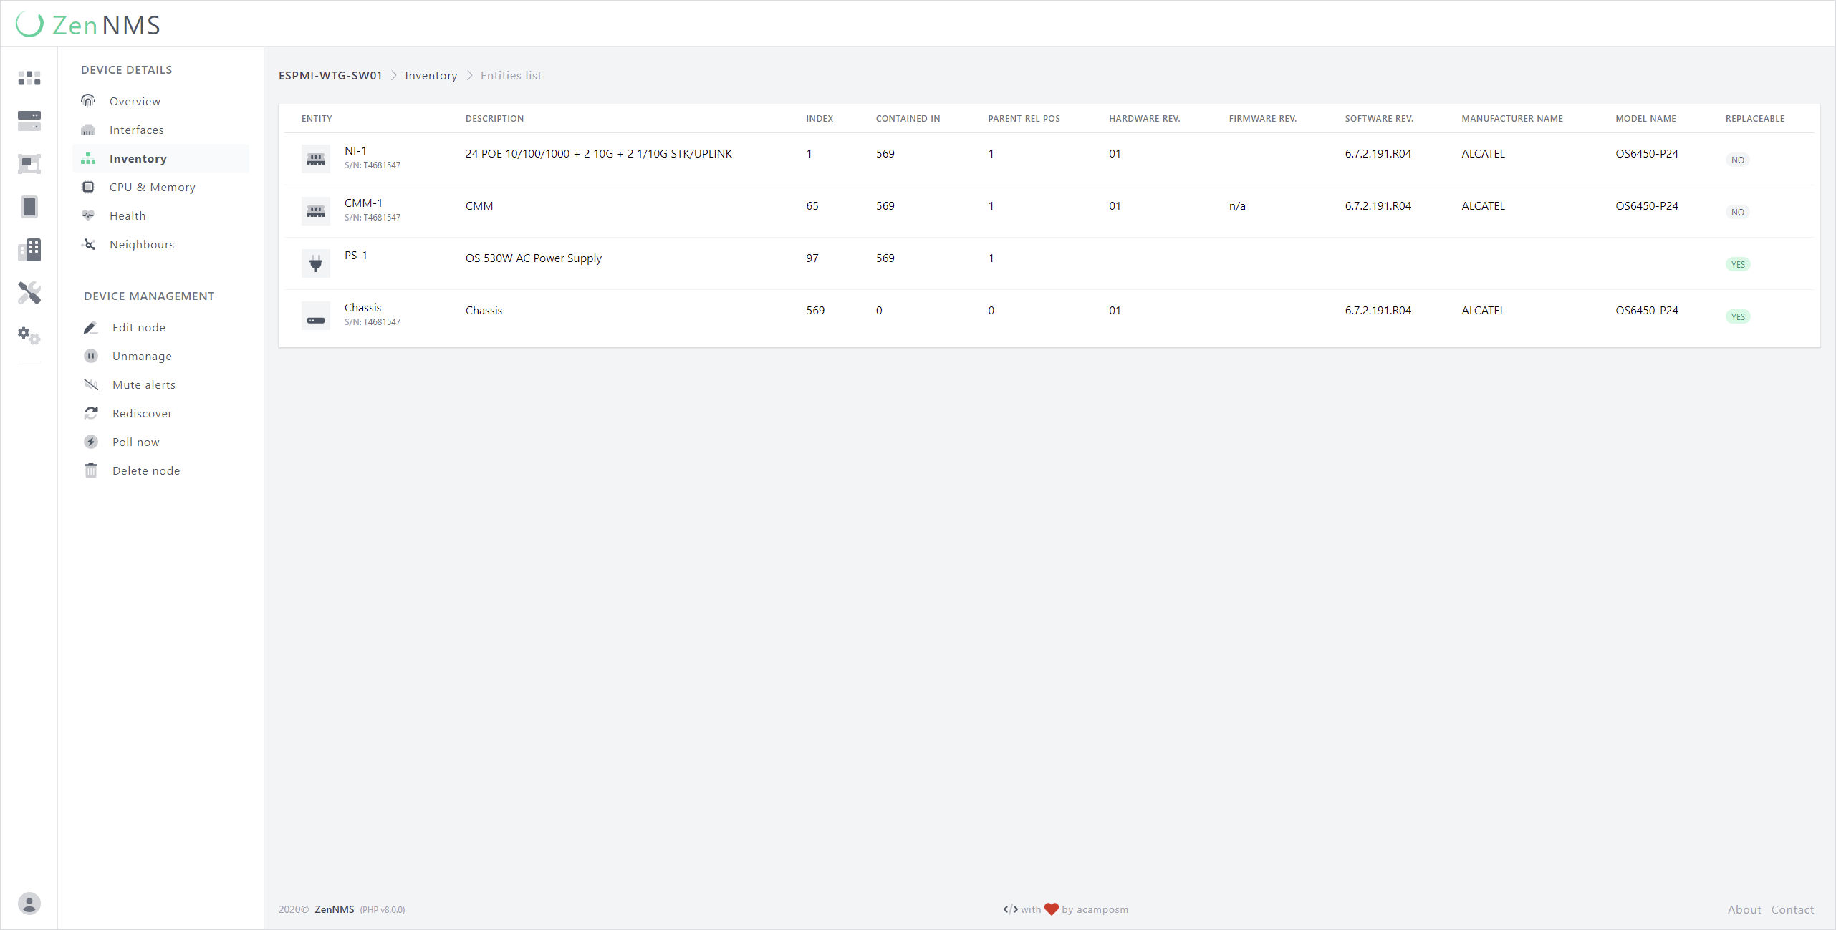Open the network map icon in left rail
The width and height of the screenshot is (1836, 930).
[29, 164]
